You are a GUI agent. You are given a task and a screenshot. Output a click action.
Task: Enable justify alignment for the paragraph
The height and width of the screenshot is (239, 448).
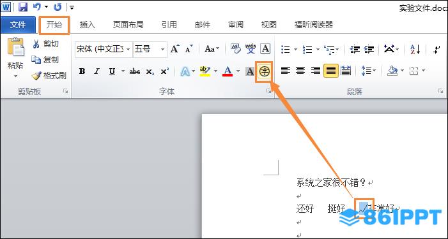point(330,71)
